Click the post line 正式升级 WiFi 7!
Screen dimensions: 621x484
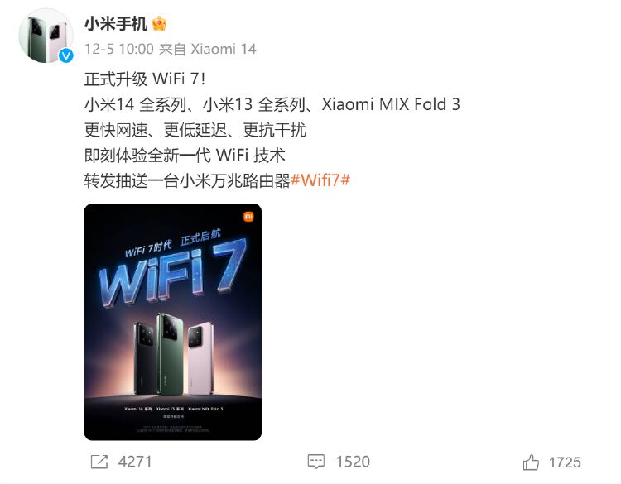[145, 79]
